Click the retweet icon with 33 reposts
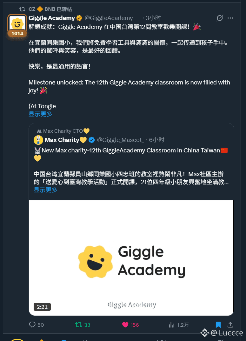The image size is (246, 341). [78, 325]
